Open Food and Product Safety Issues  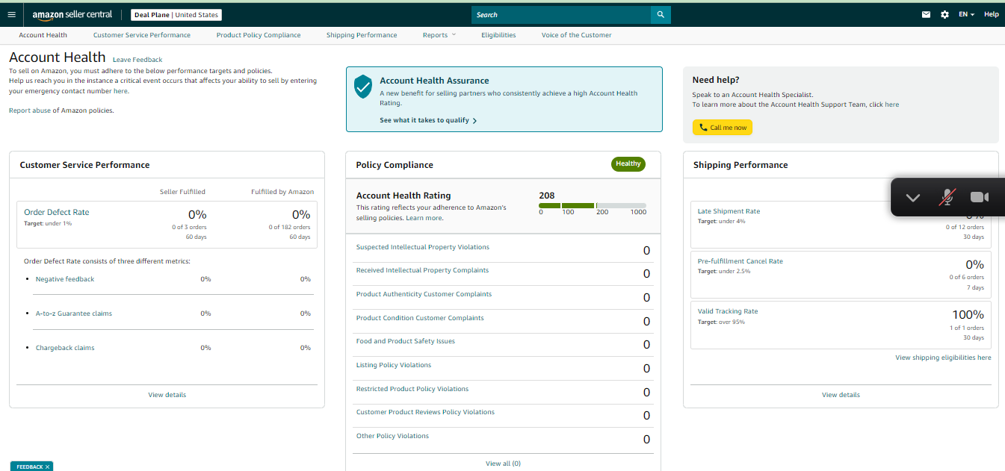[406, 341]
